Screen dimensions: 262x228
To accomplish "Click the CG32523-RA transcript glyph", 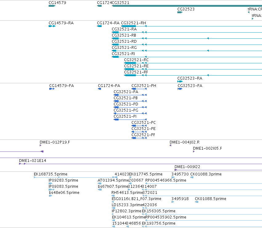I will coord(180,81).
